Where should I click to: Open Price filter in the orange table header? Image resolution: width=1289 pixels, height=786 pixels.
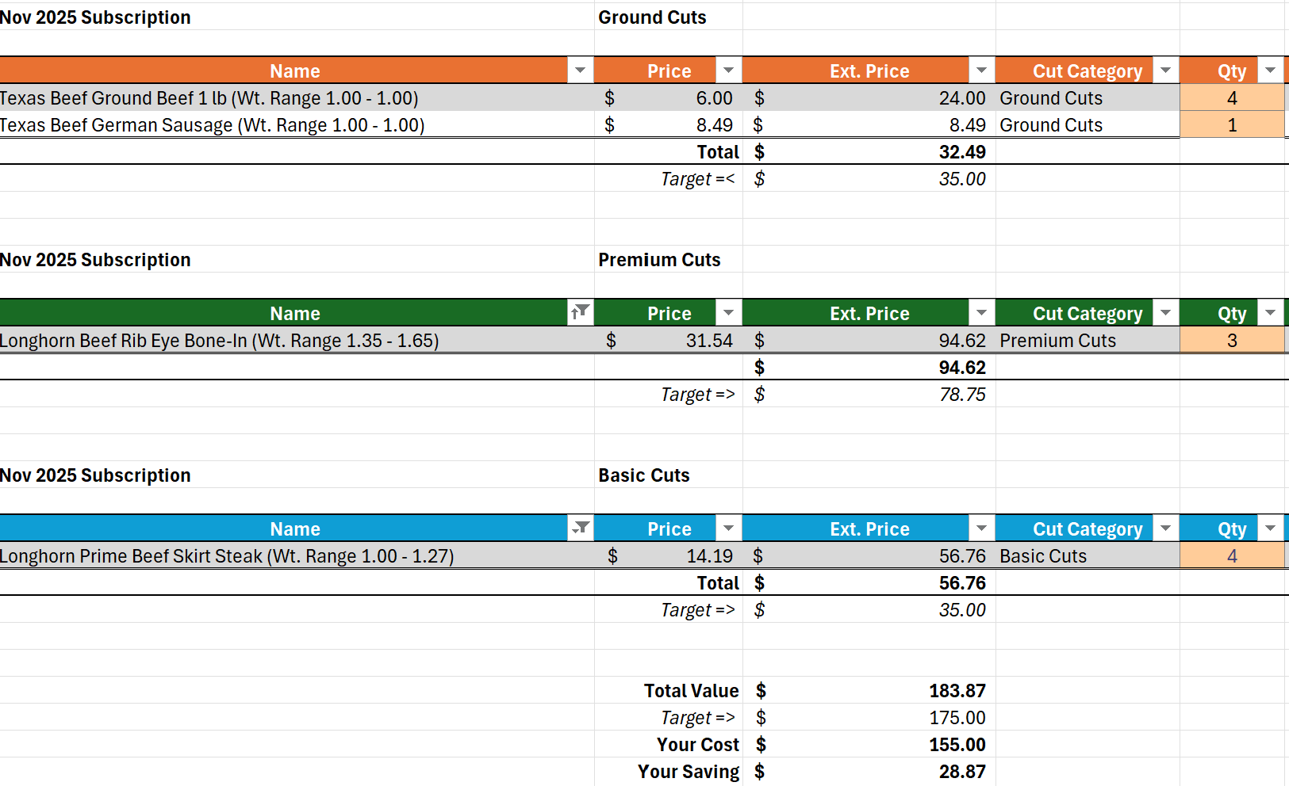coord(728,71)
